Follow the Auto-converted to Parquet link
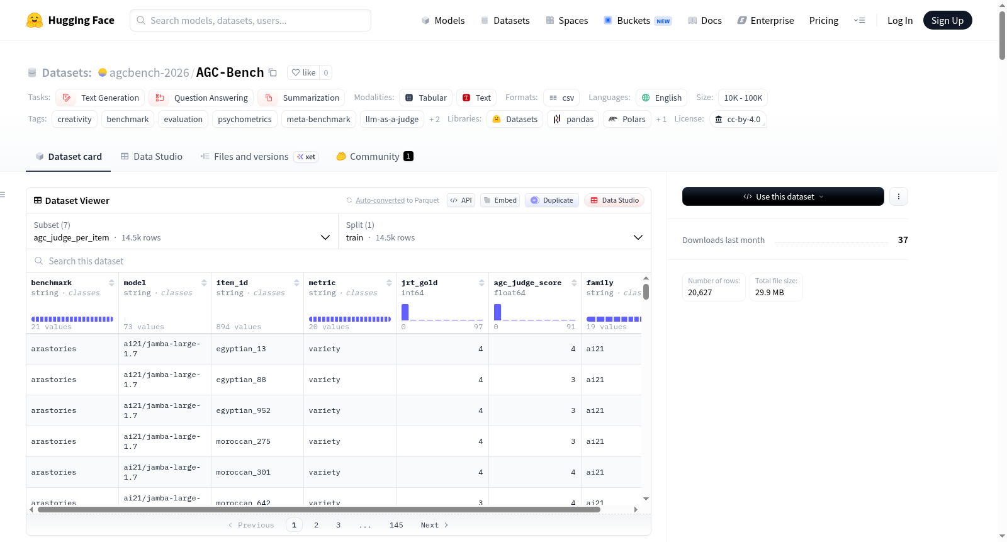This screenshot has height=542, width=1007. click(380, 200)
